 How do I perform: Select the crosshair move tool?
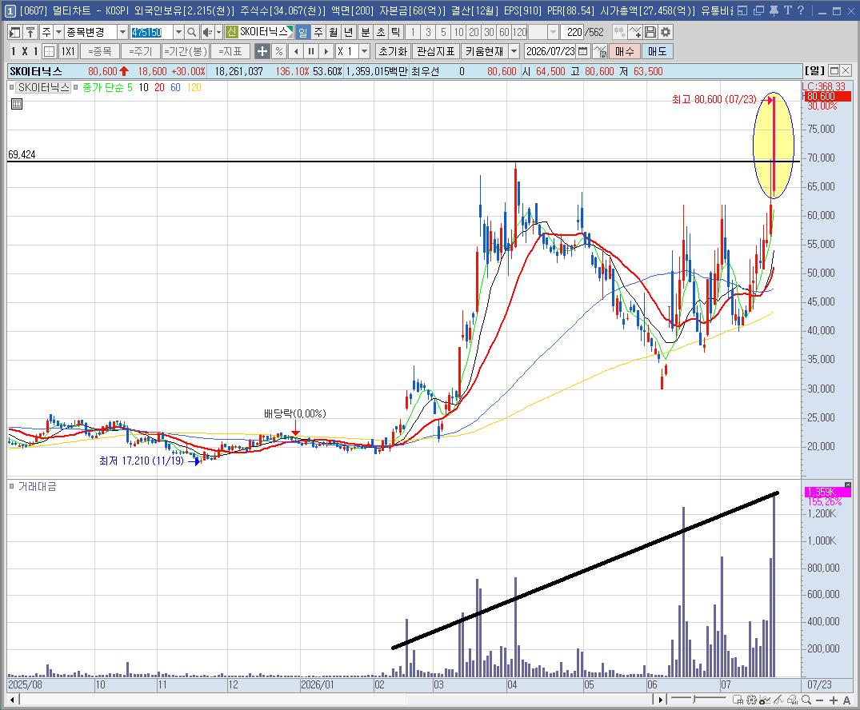pos(262,51)
